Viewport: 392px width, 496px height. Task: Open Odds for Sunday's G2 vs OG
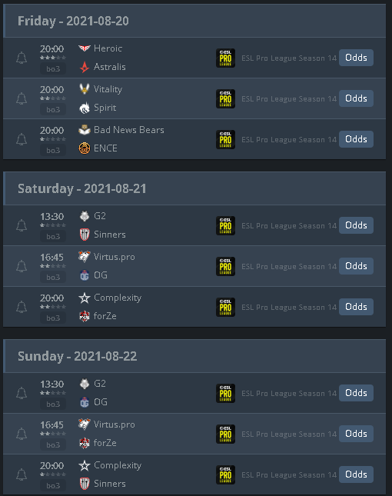click(x=356, y=393)
